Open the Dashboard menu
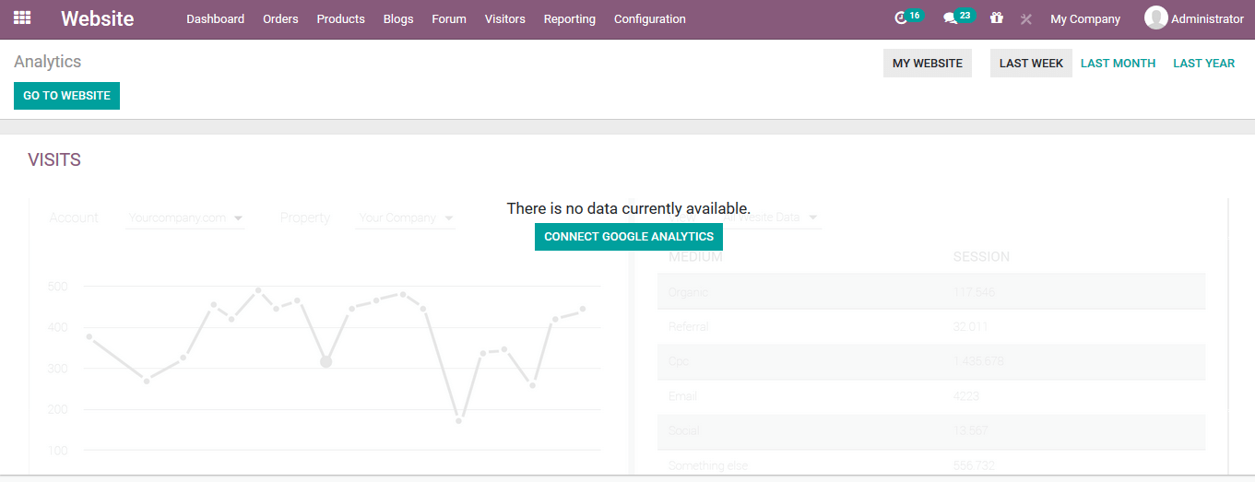 215,19
